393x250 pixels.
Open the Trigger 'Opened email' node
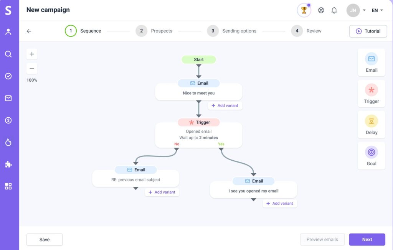[x=198, y=133]
